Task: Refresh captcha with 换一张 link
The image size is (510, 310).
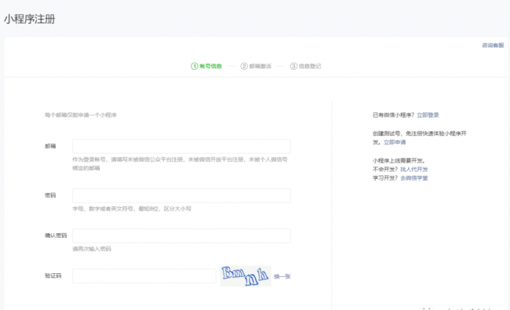Action: point(282,276)
